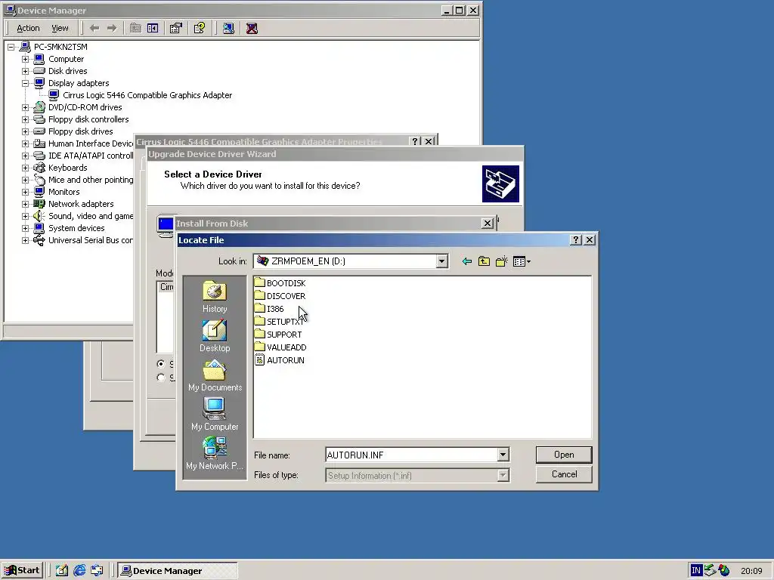The height and width of the screenshot is (580, 774).
Task: Select the DISCOVER folder
Action: point(280,296)
